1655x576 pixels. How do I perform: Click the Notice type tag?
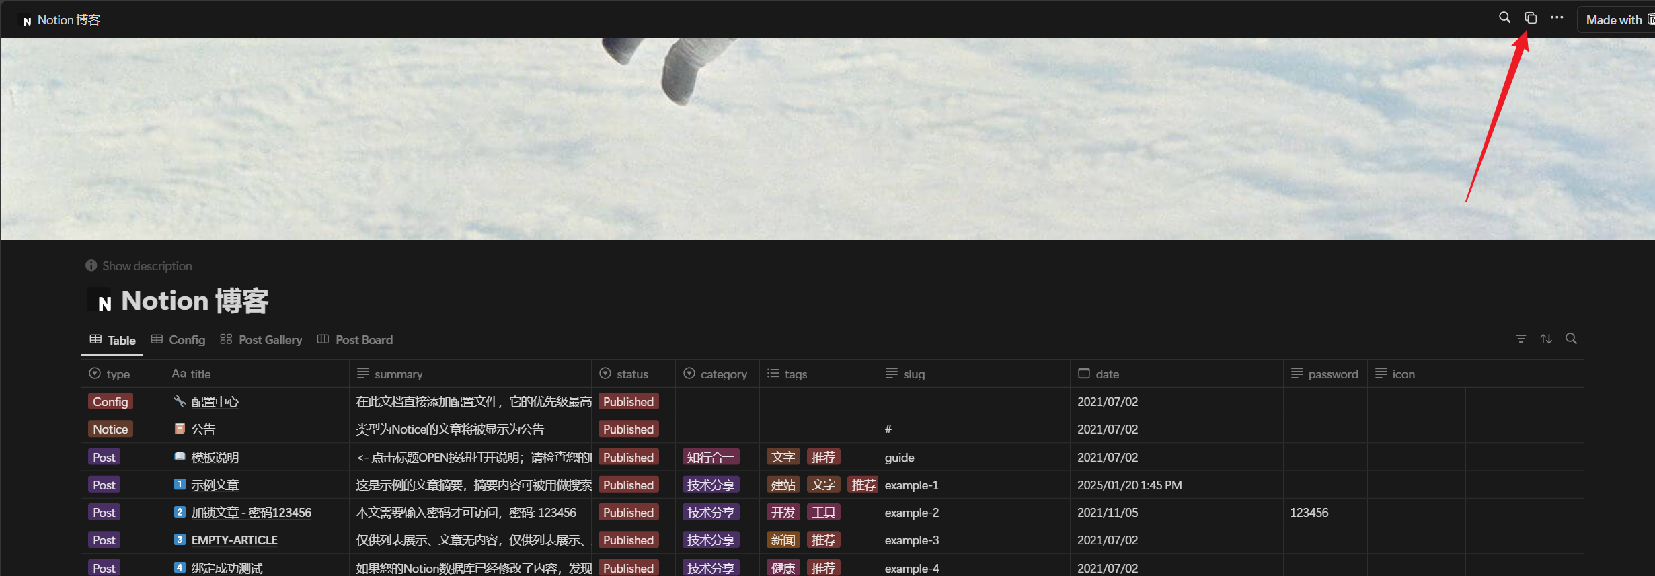click(110, 429)
